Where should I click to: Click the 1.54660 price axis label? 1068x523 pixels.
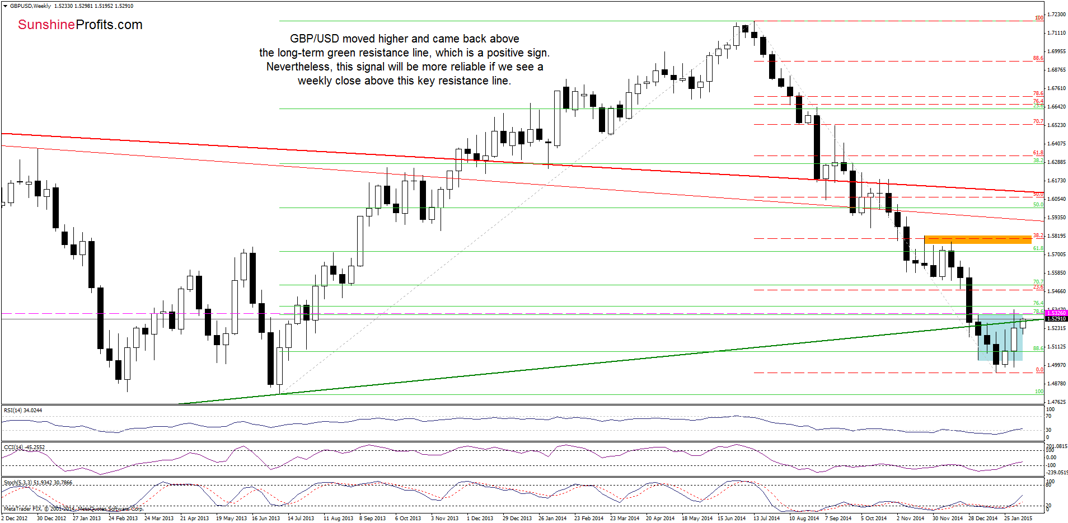pyautogui.click(x=1057, y=291)
